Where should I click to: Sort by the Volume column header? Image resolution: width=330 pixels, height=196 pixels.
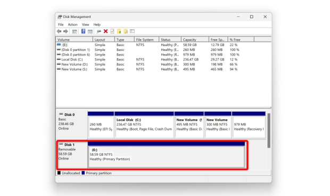[75, 39]
